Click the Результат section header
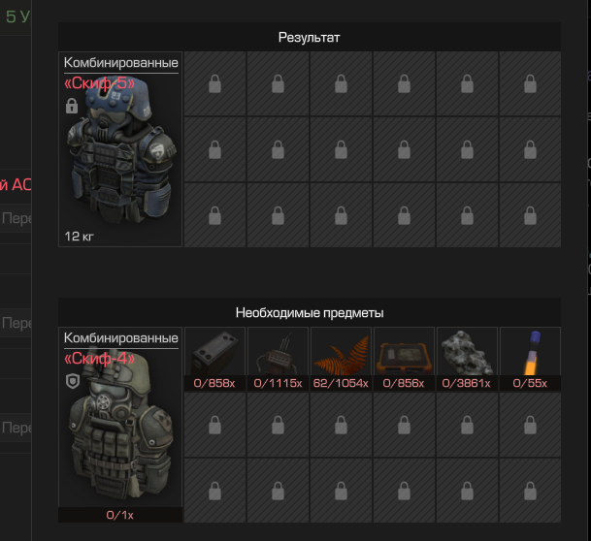This screenshot has height=541, width=591. [310, 37]
